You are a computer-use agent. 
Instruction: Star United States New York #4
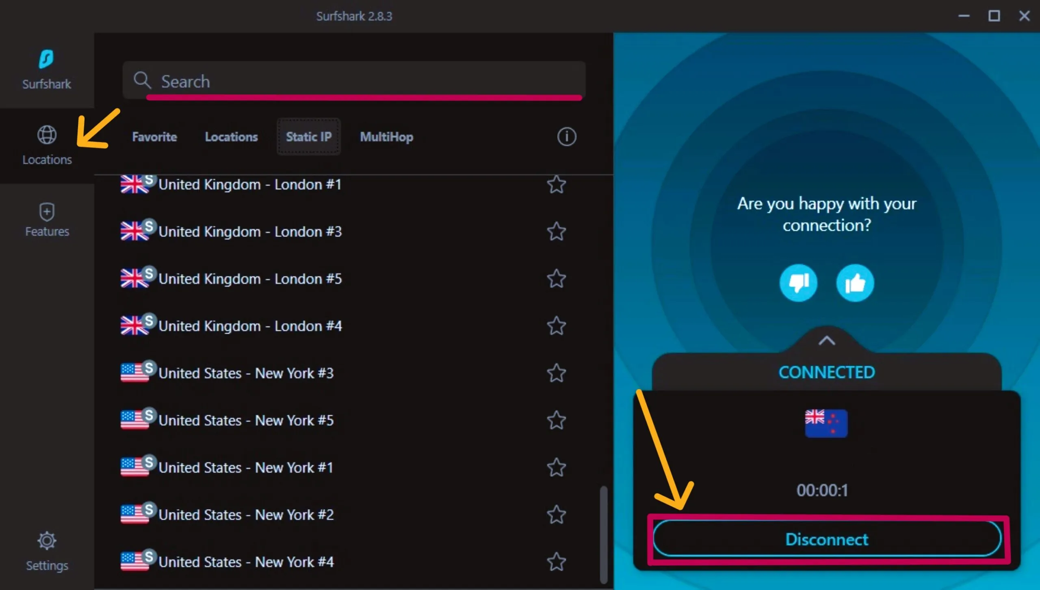point(556,562)
